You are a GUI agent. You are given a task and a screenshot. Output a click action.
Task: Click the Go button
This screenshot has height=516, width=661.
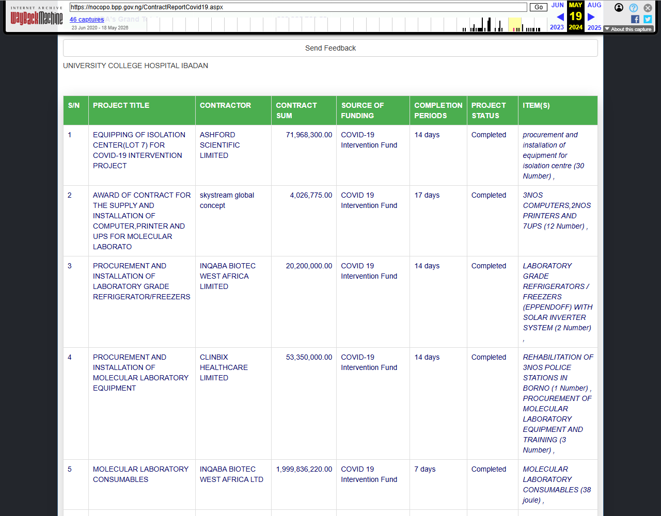tap(539, 7)
